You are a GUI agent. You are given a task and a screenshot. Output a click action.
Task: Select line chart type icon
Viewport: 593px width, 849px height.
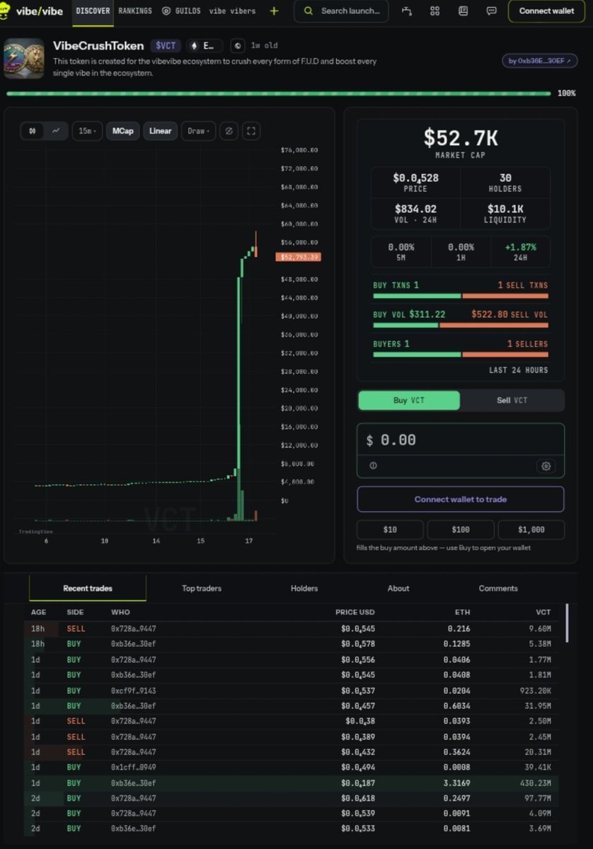pos(56,131)
